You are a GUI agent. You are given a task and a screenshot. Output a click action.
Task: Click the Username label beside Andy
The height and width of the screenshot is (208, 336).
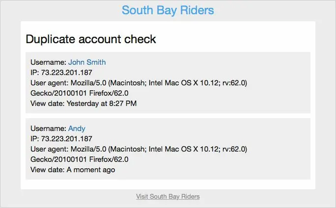48,129
